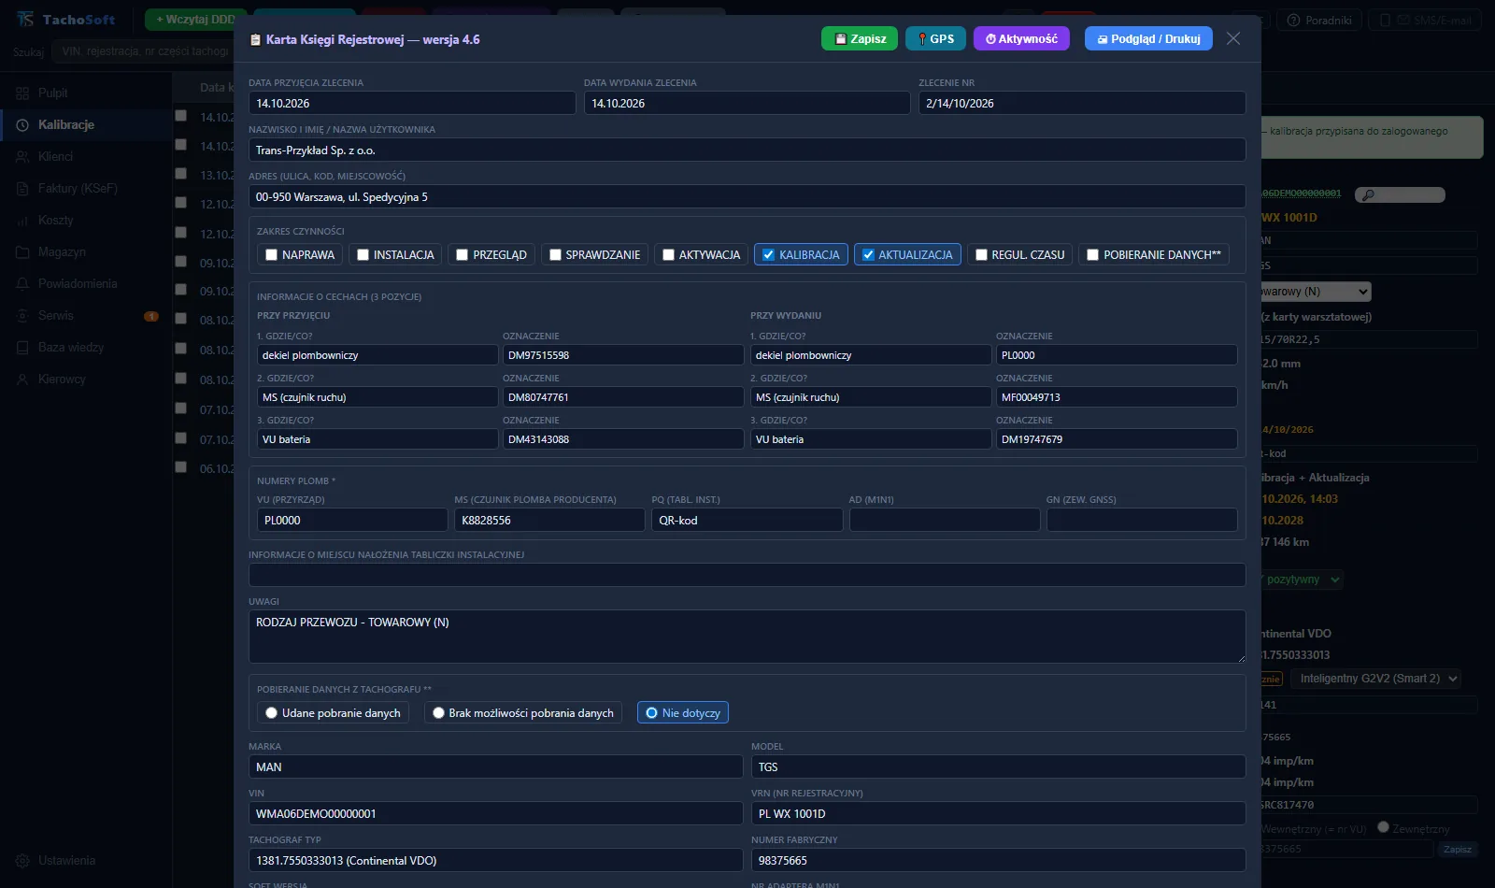This screenshot has height=888, width=1495.
Task: Click the Data wydania zlecenia field
Action: (747, 103)
